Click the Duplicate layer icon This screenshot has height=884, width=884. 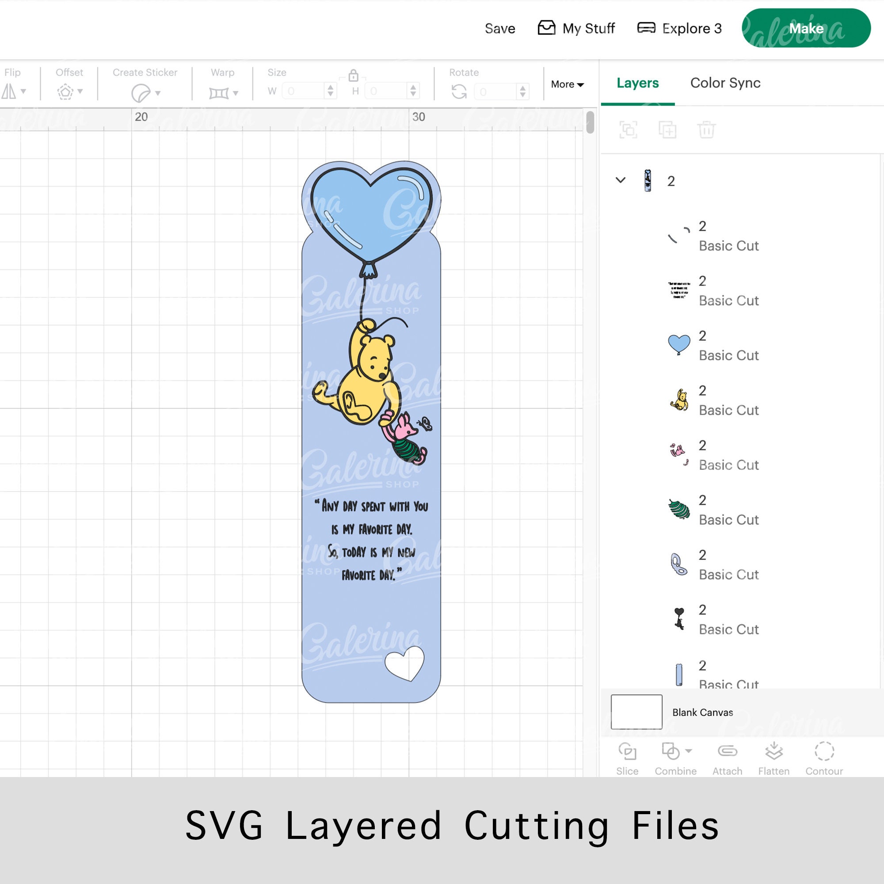[667, 130]
